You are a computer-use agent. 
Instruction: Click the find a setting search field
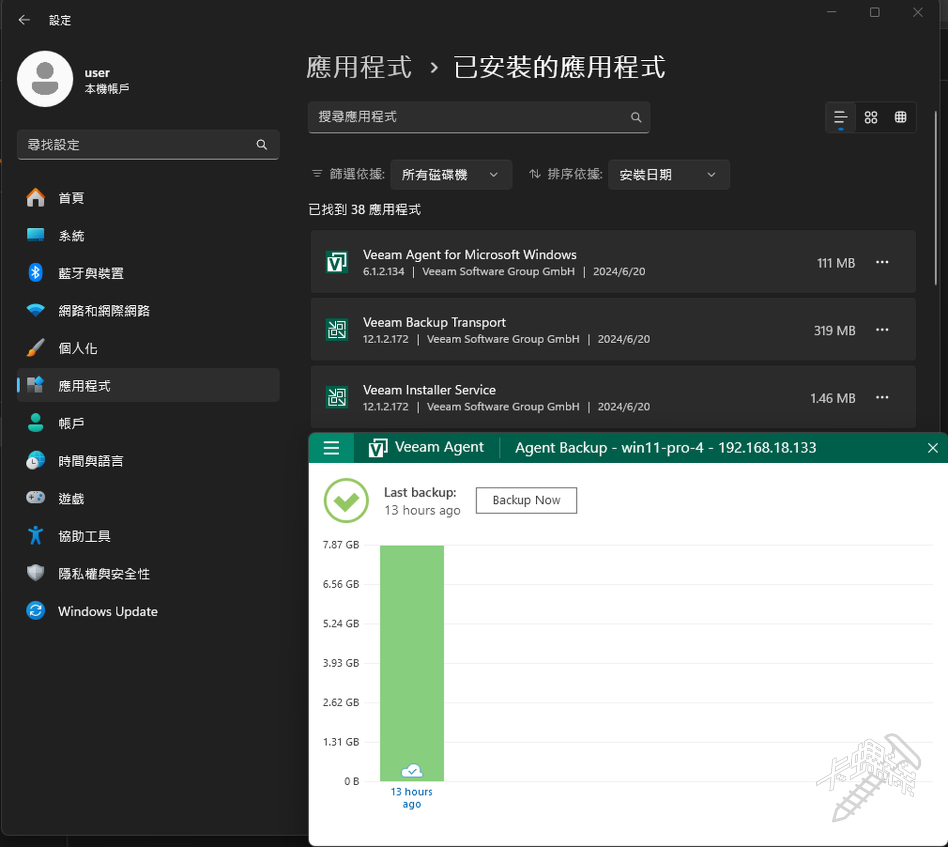(x=138, y=145)
